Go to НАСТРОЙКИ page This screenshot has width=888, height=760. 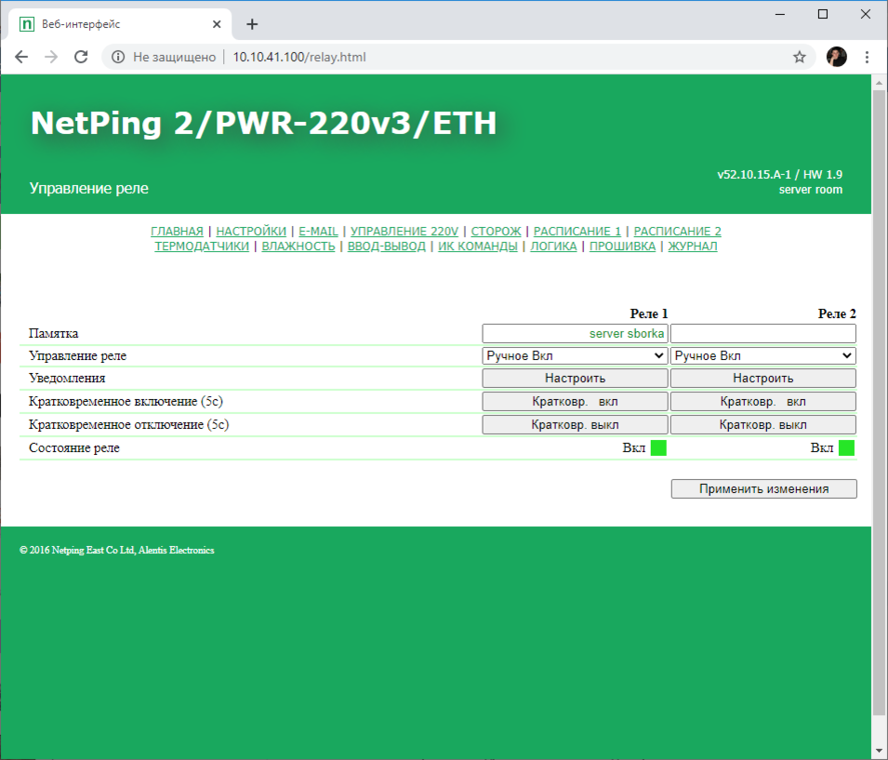click(x=251, y=232)
